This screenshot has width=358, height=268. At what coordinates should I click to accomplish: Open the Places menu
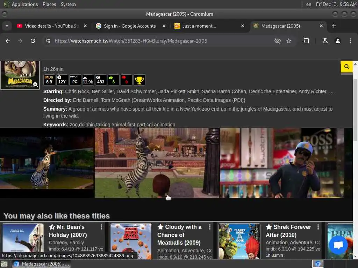49,4
